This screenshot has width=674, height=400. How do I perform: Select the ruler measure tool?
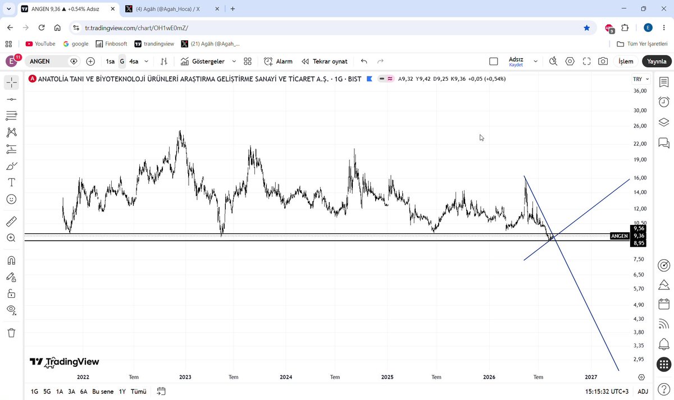coord(11,221)
